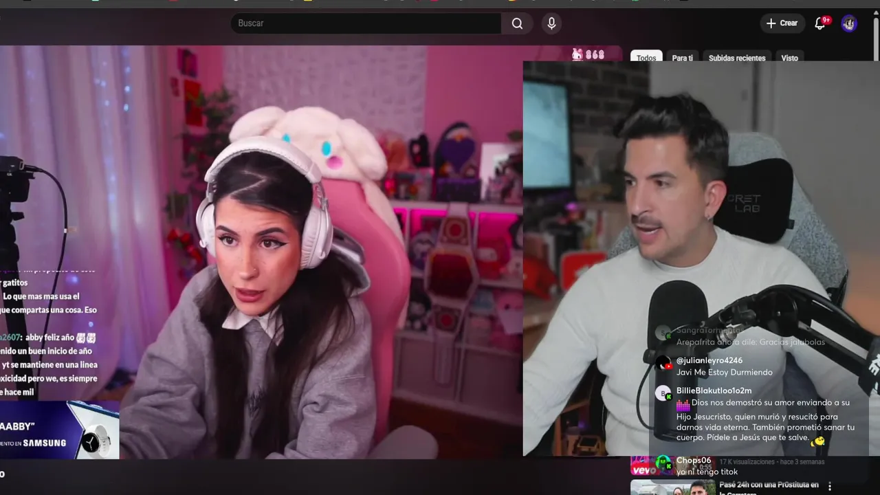Click the Chops06 avatar with Kick badge
The image size is (880, 495).
(663, 463)
